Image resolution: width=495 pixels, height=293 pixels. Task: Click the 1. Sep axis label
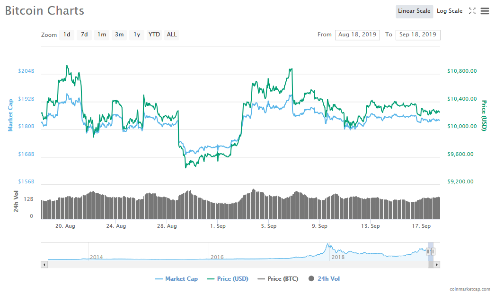tap(218, 226)
